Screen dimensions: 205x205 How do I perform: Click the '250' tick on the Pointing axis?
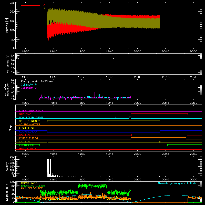tap(12, 3)
